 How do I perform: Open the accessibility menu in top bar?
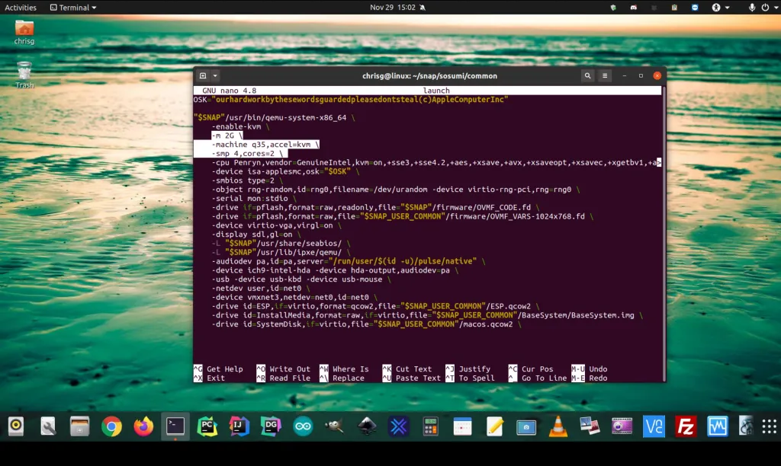[720, 8]
